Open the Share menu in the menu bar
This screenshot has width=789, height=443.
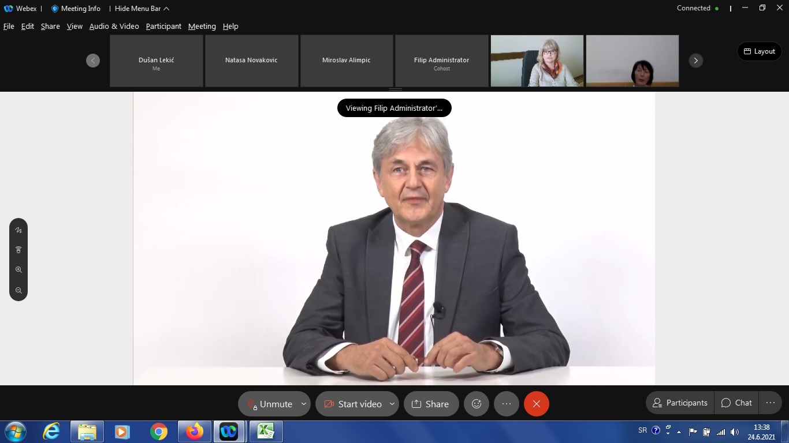pyautogui.click(x=50, y=26)
